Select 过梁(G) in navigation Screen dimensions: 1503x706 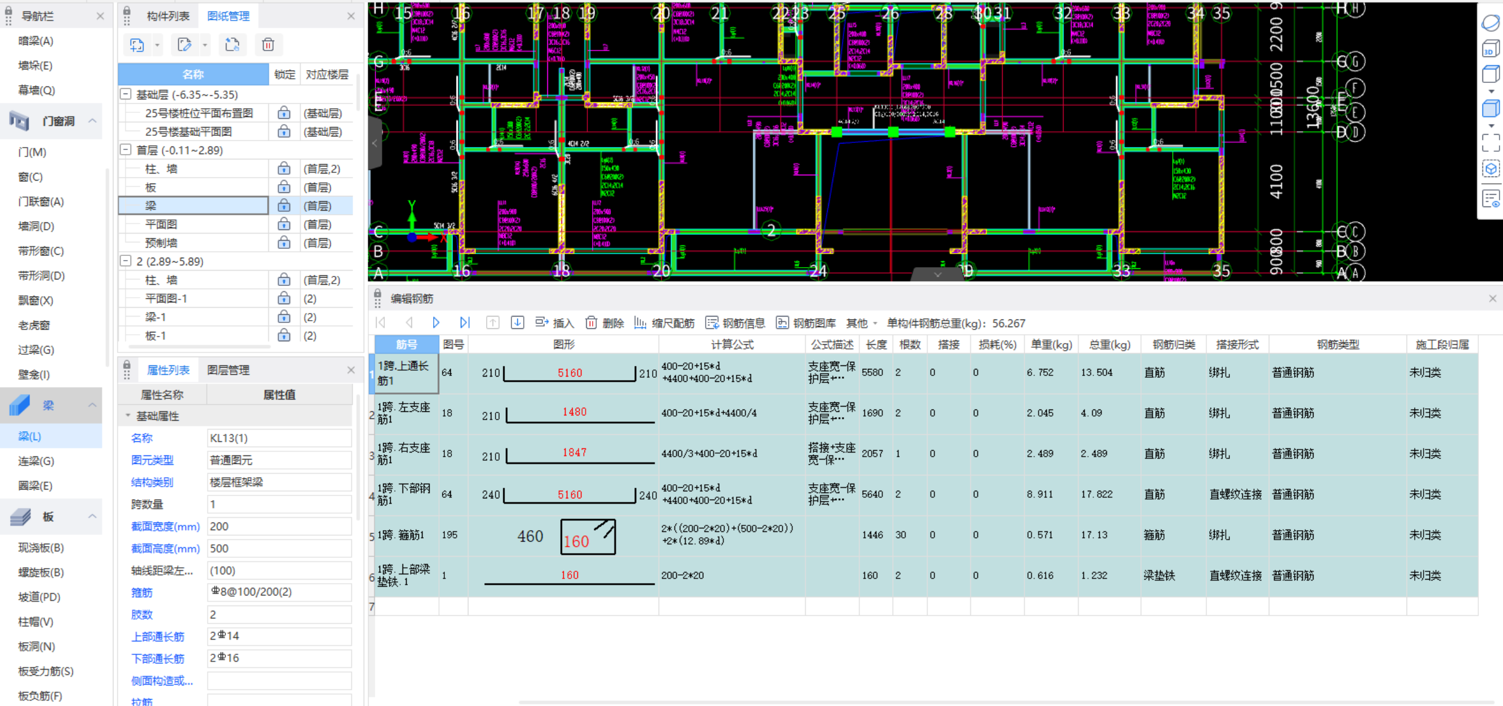36,349
